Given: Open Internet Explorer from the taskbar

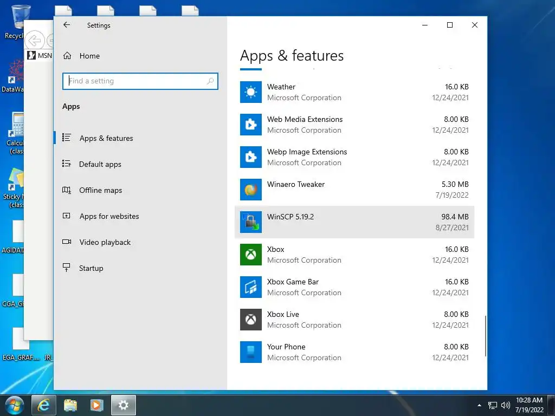Looking at the screenshot, I should tap(43, 405).
